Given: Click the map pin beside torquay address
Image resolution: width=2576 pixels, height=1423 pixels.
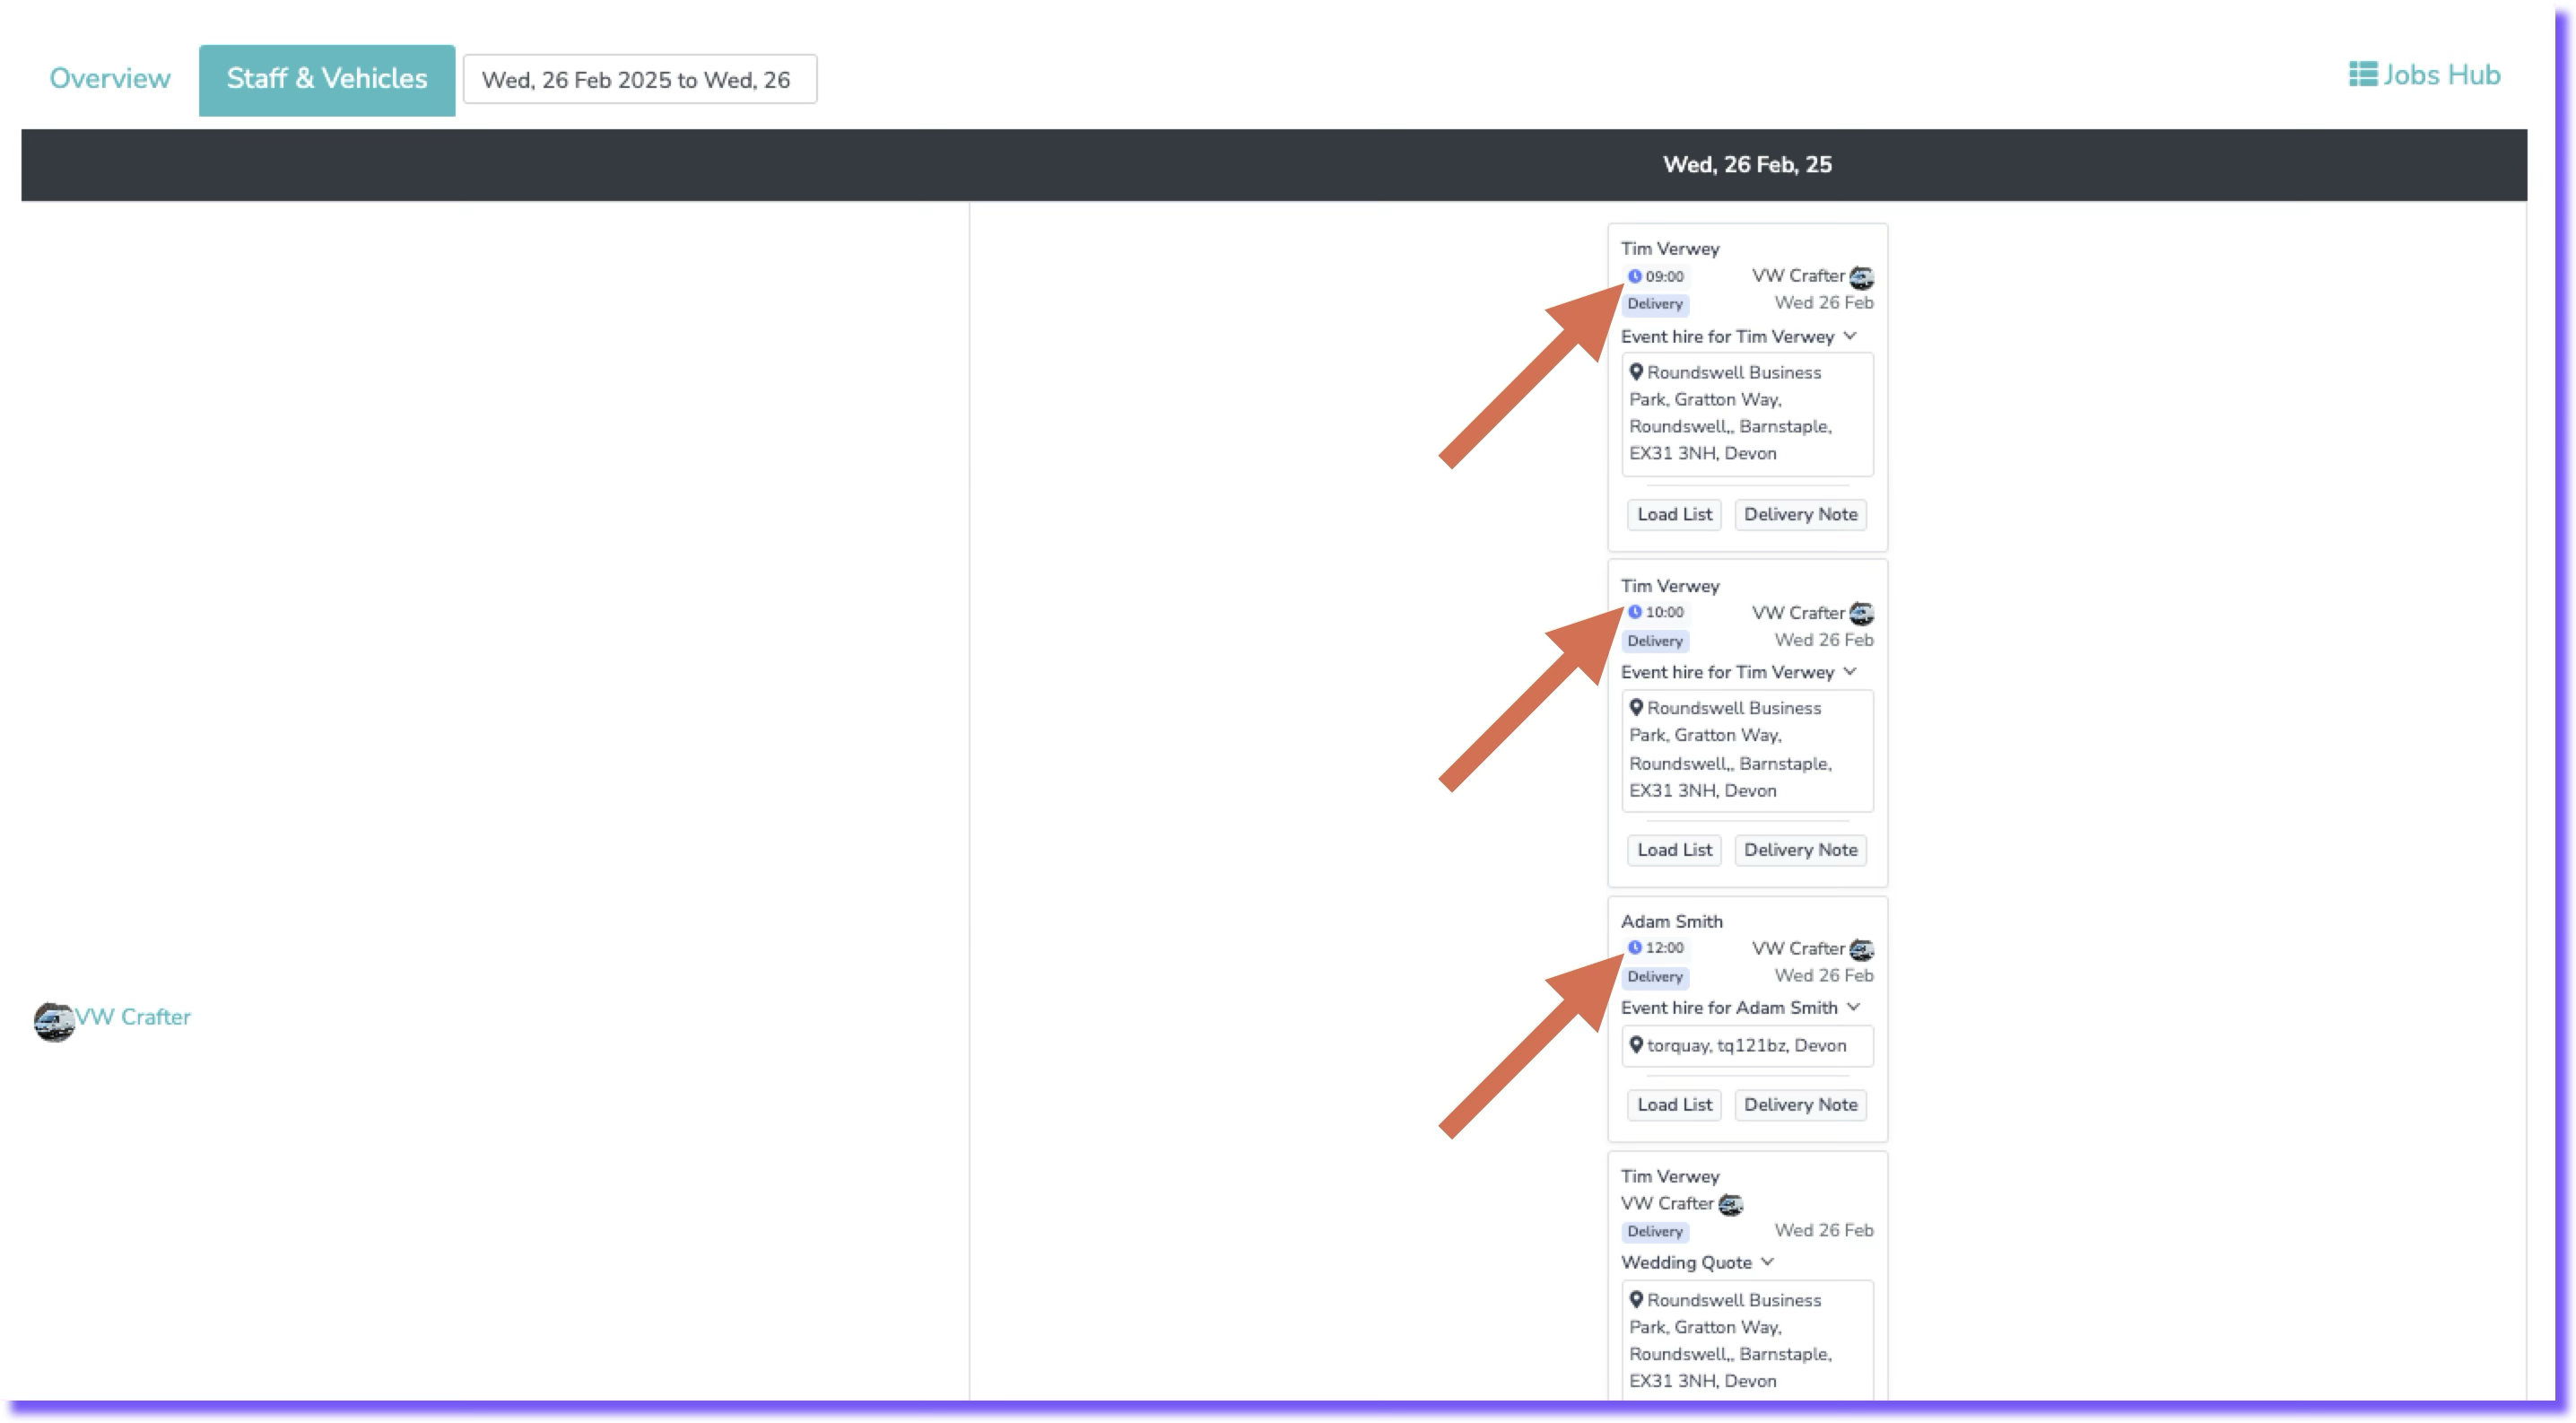Looking at the screenshot, I should (1636, 1045).
